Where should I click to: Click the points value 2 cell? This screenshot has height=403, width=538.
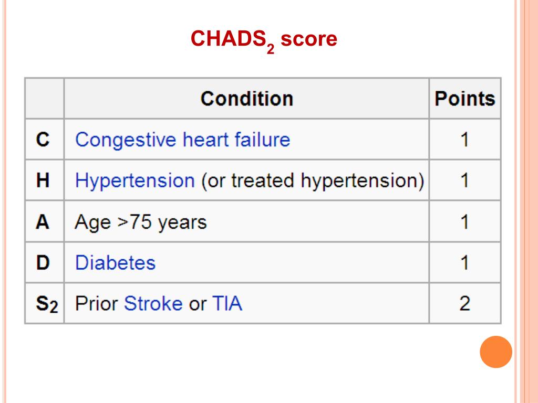pyautogui.click(x=465, y=304)
